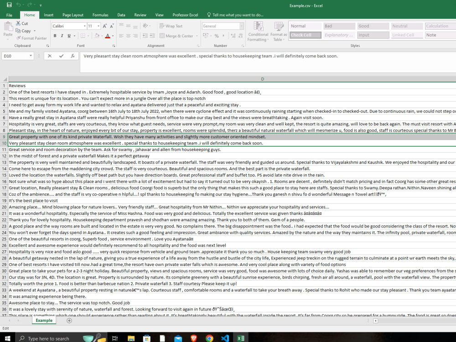Select the Example sheet tab
This screenshot has height=342, width=456.
pyautogui.click(x=44, y=321)
